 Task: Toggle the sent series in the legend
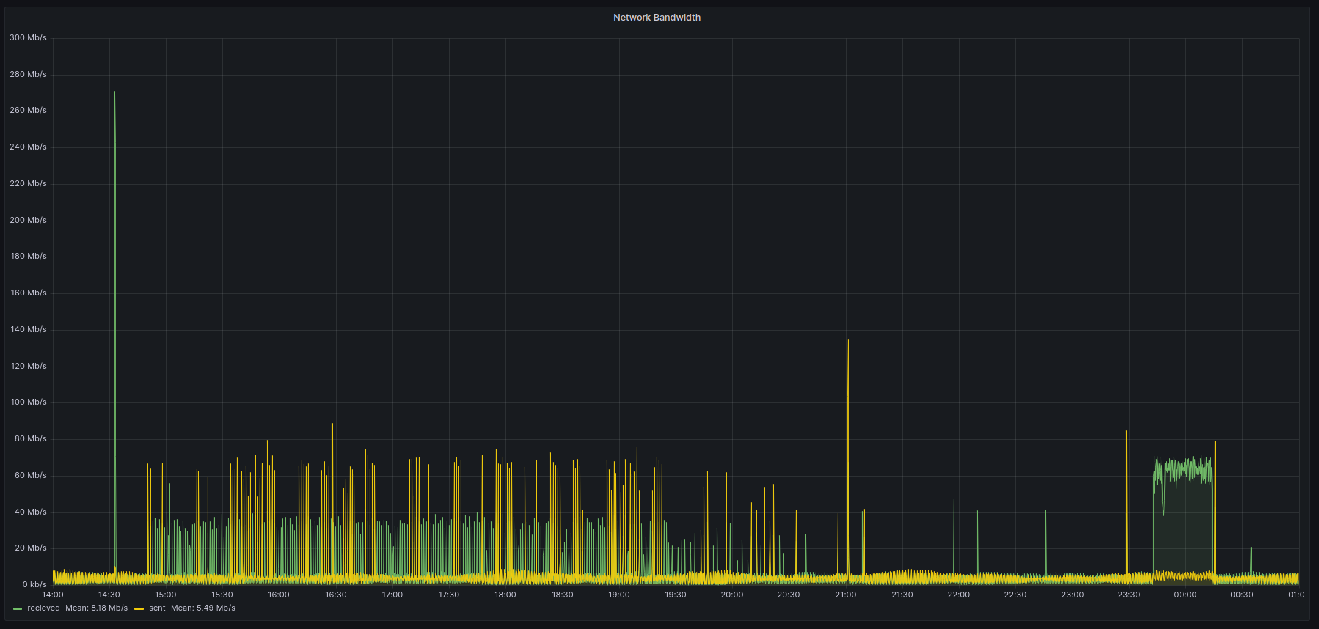[x=157, y=608]
